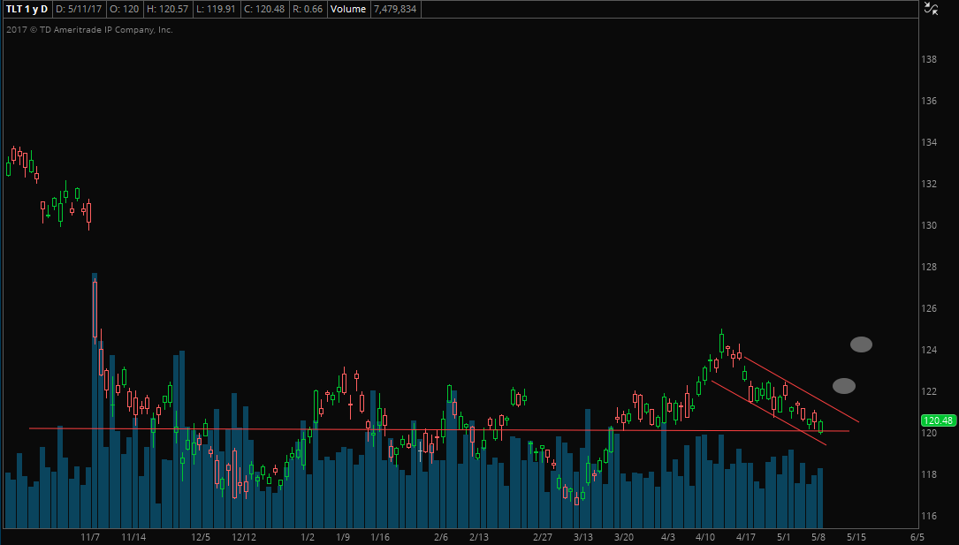Click the 6/5 date axis label

(x=917, y=537)
